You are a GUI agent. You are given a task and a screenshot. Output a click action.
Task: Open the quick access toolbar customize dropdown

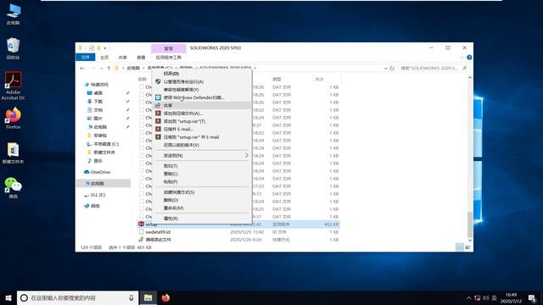tap(105, 48)
